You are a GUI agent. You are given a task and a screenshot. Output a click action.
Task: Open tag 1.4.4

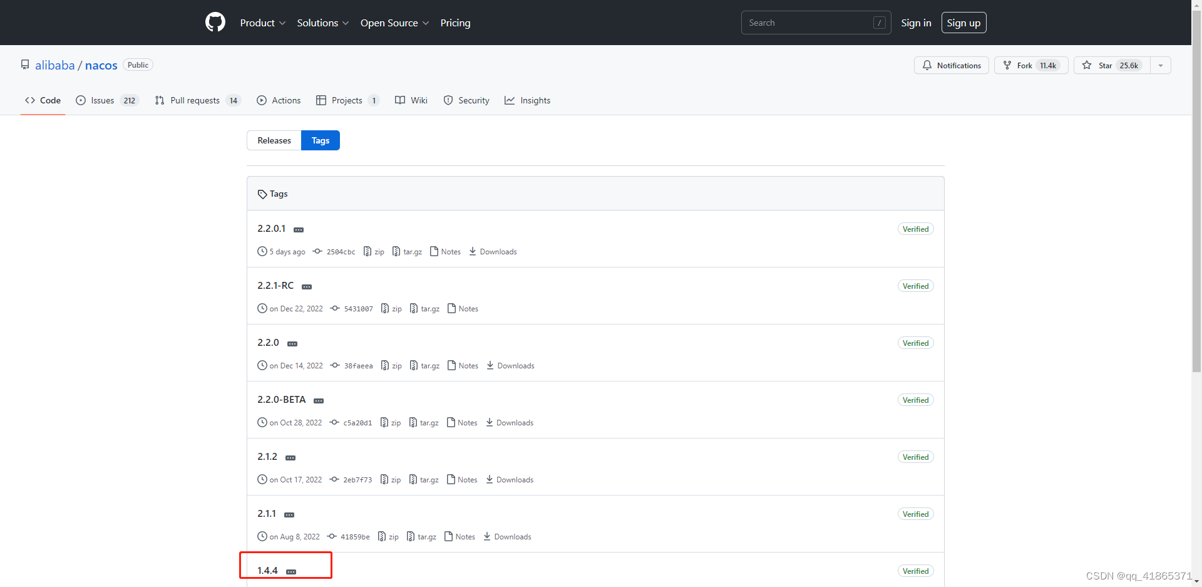[x=267, y=571]
